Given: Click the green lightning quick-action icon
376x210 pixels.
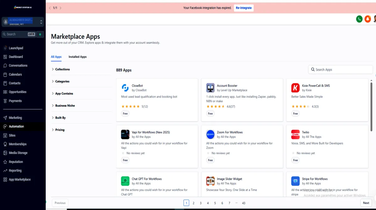Looking at the screenshot, I should pos(40,34).
